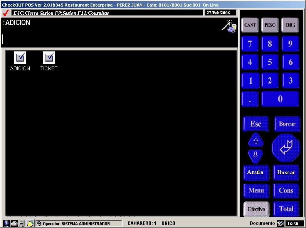Screen dimensions: 306x228
Task: Click the Borrar button
Action: click(287, 124)
